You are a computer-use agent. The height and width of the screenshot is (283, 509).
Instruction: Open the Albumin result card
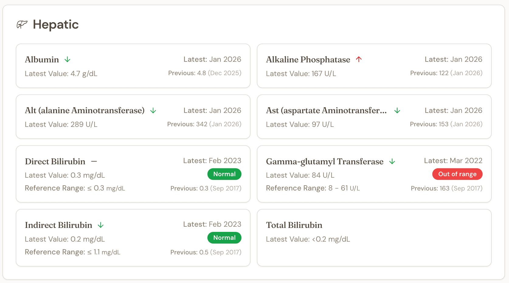pyautogui.click(x=133, y=66)
